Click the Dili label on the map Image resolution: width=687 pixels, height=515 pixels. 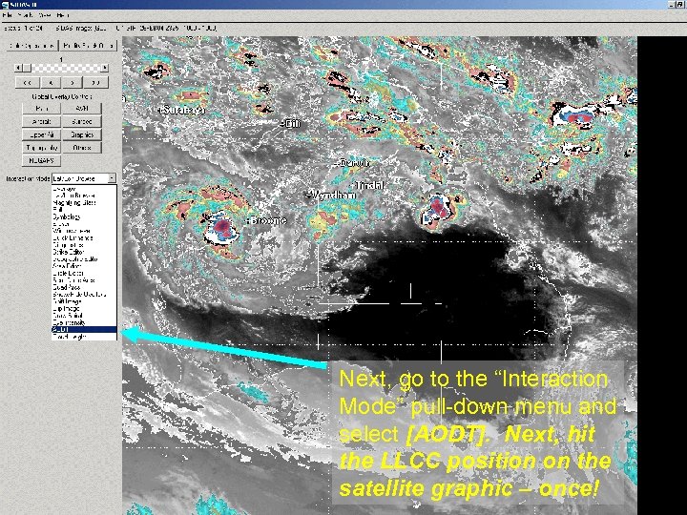pyautogui.click(x=293, y=124)
